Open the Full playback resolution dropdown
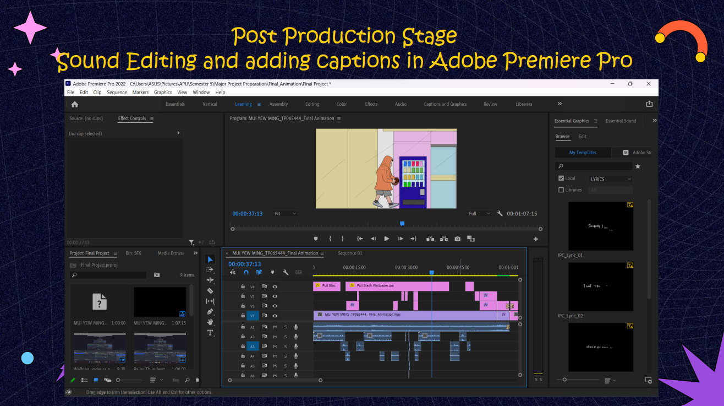Viewport: 724px width, 406px height. [479, 214]
